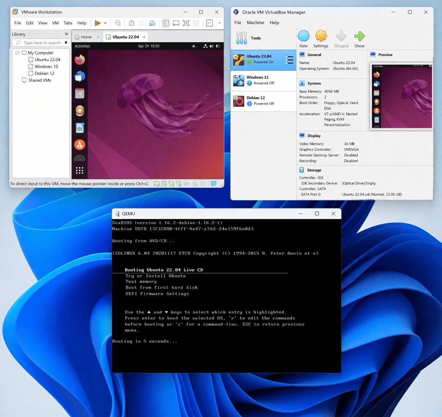442x417 pixels.
Task: Open the VM menu in VMware Workstation
Action: pyautogui.click(x=56, y=23)
